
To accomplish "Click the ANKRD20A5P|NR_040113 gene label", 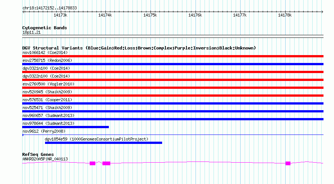I will tap(45, 159).
